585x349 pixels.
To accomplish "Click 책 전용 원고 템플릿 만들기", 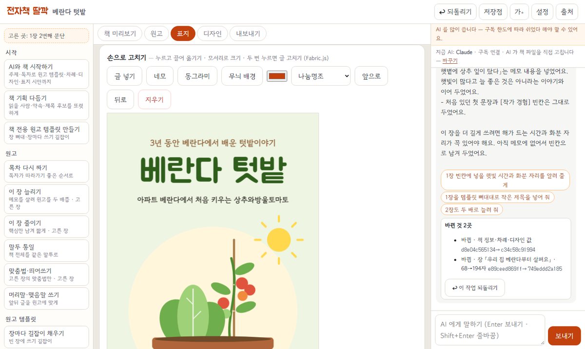I will [x=46, y=133].
